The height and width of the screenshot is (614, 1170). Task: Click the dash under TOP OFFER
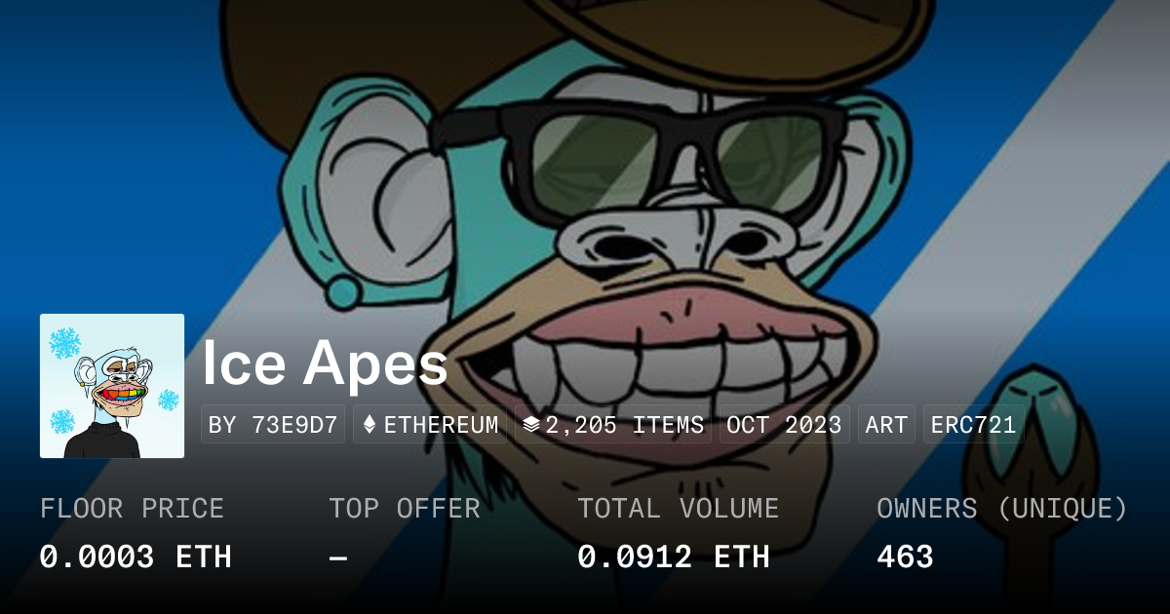[337, 557]
